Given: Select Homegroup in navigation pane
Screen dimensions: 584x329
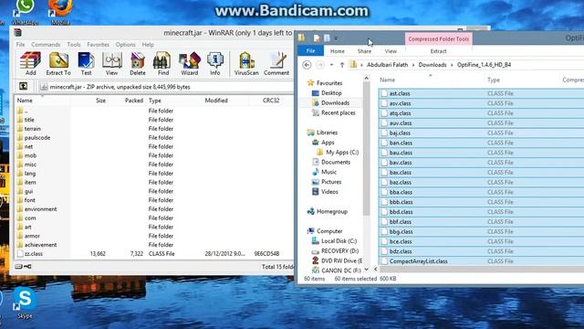Looking at the screenshot, I should click(x=331, y=211).
